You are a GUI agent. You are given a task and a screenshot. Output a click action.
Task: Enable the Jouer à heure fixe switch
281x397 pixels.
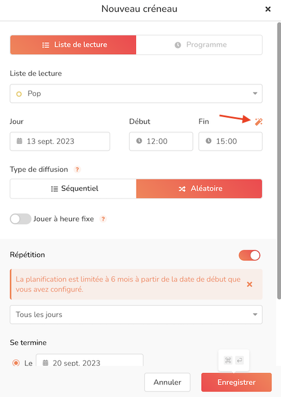click(20, 218)
